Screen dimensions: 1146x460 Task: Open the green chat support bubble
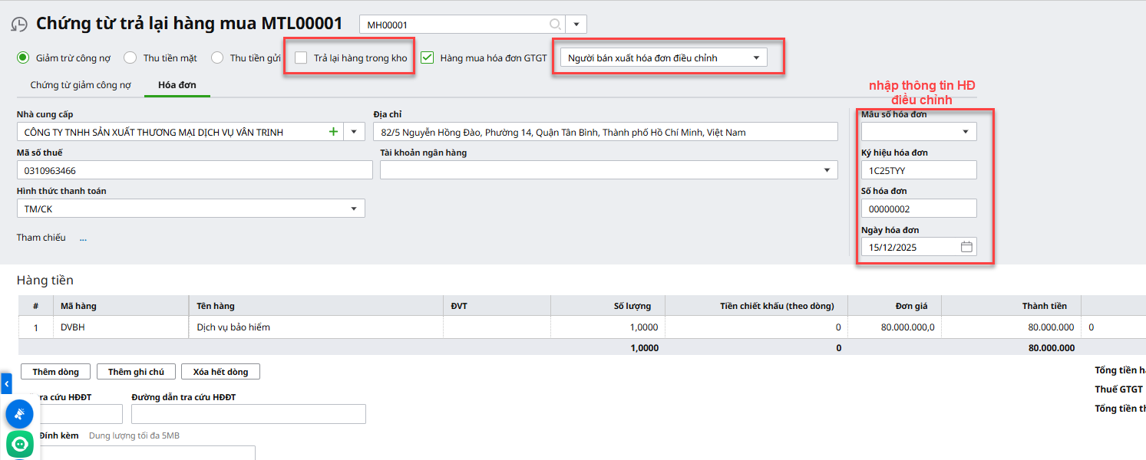click(19, 444)
